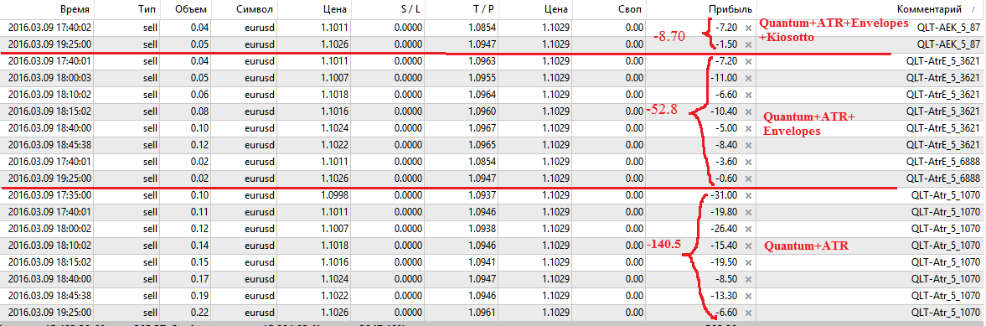Select comment QLT-AtrE_5_3621 on 0.12 lot row
Screen dimensions: 986x326
click(943, 145)
